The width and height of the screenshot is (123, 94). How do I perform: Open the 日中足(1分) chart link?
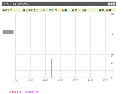30,10
